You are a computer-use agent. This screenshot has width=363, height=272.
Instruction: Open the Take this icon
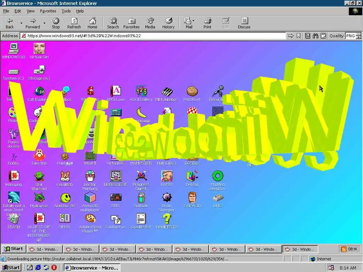tap(39, 157)
